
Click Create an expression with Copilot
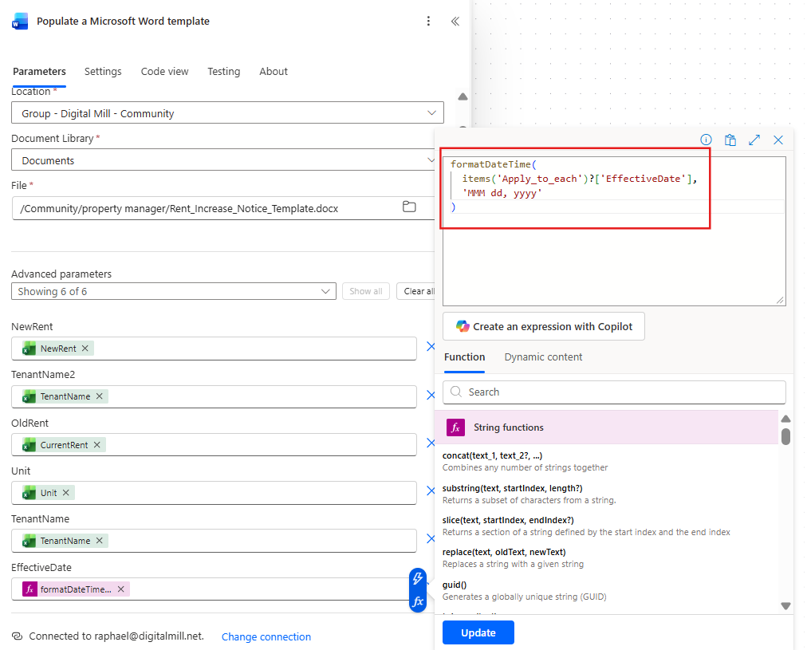pos(544,326)
